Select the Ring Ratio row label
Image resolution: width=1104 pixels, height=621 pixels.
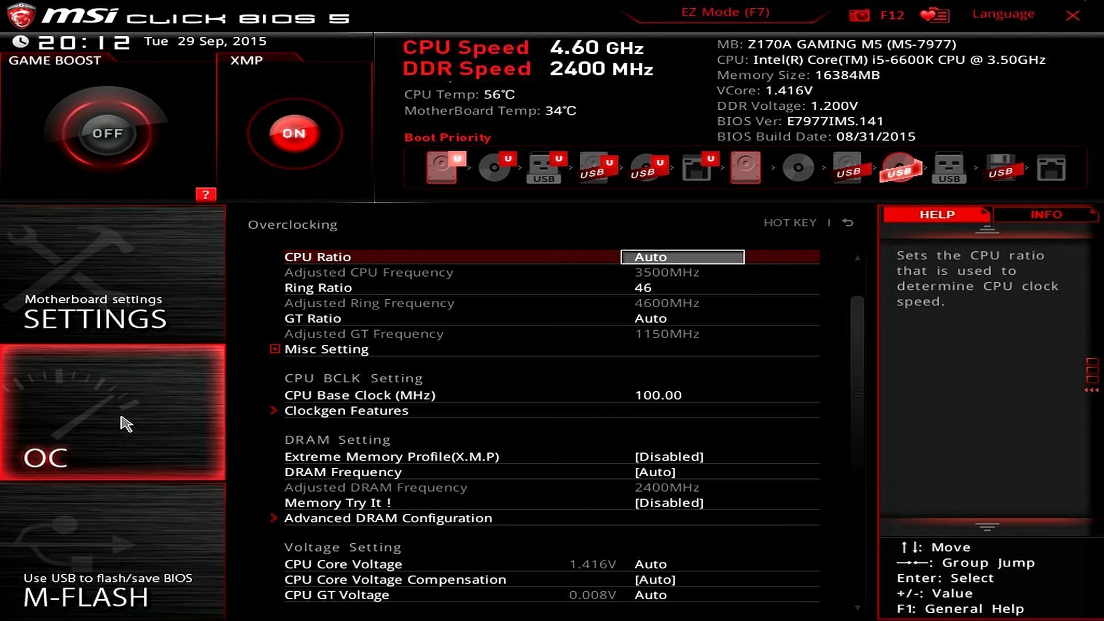point(318,287)
